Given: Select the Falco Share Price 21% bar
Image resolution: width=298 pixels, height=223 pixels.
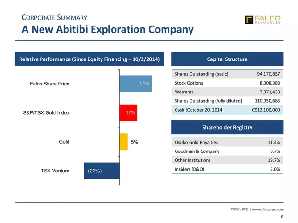Looking at the screenshot, I should click(135, 84).
